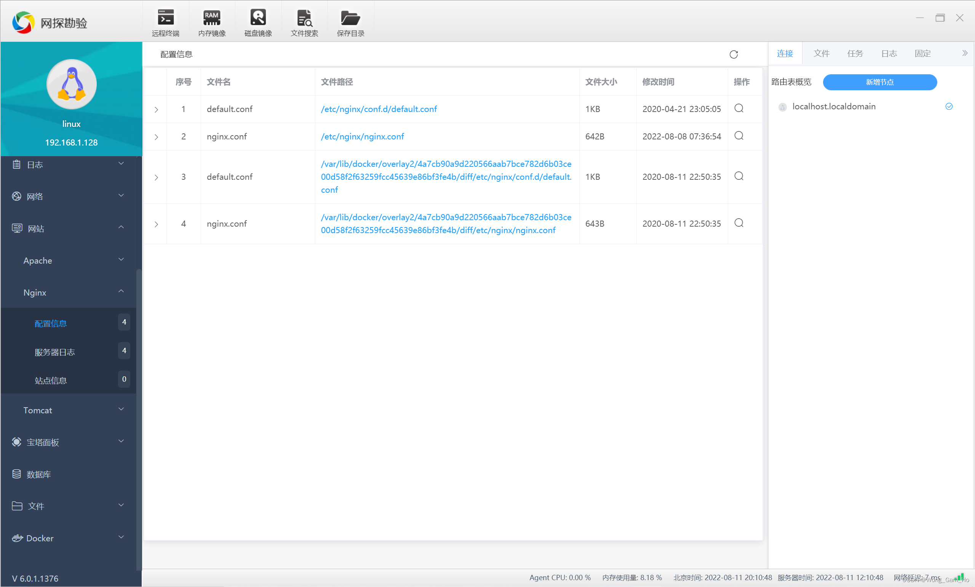
Task: View details magnifier for /etc/nginx/nginx.conf row
Action: coord(739,136)
